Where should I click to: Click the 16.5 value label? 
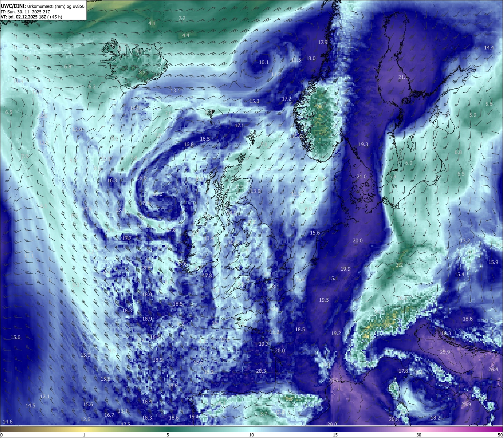point(205,139)
